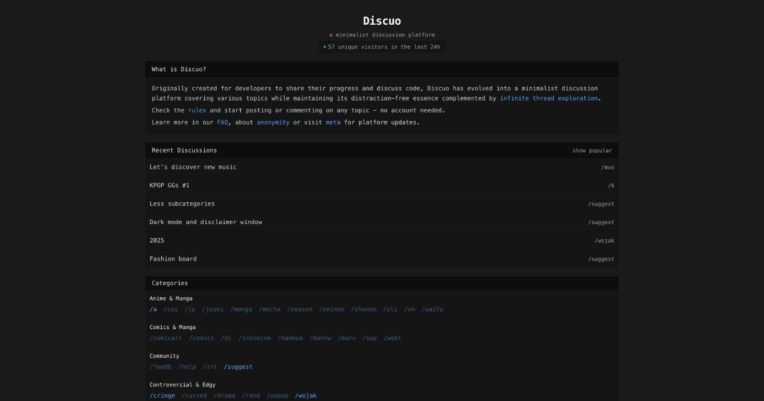
Task: Click the /mus board tag
Action: (607, 167)
